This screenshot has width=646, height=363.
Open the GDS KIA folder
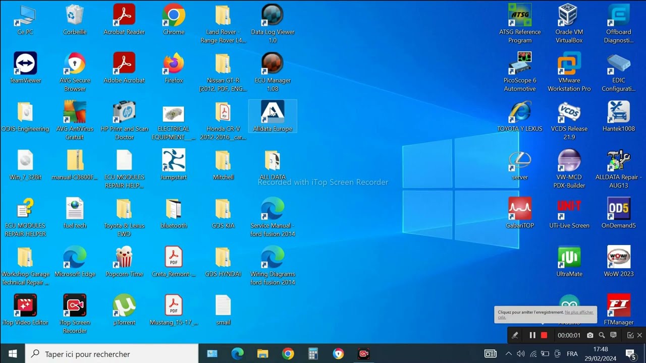point(223,213)
